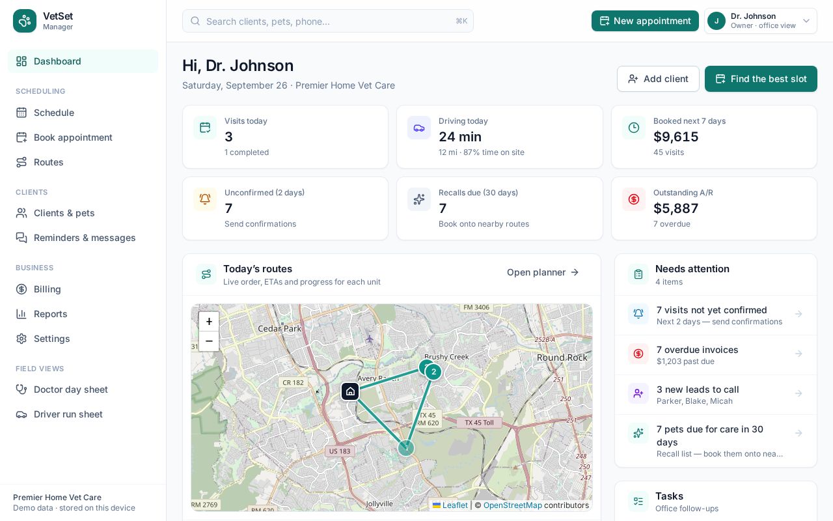Viewport: 833px width, 521px height.
Task: Click the search magnifier icon
Action: click(195, 21)
